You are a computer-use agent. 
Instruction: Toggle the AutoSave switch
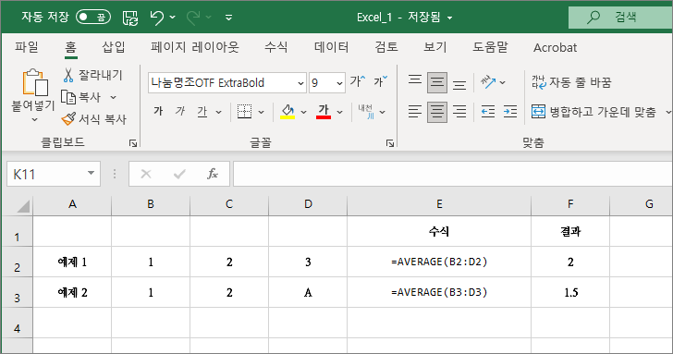(x=93, y=18)
